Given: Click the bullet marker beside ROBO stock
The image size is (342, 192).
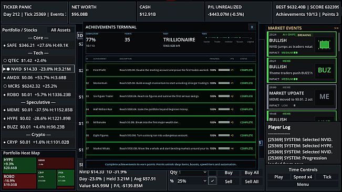Looking at the screenshot, I should pyautogui.click(x=5, y=95).
